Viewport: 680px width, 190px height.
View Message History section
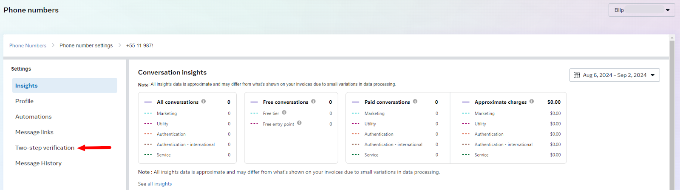38,163
